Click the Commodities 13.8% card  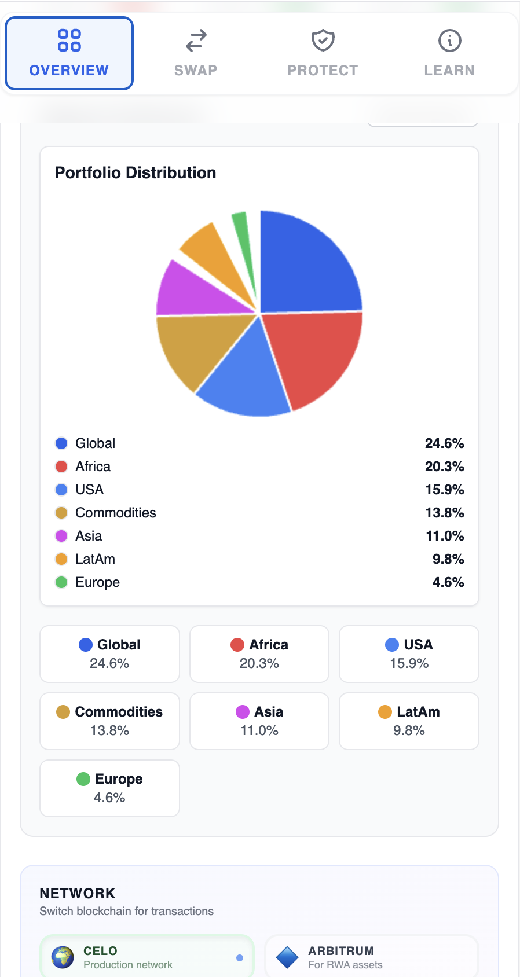pos(109,721)
